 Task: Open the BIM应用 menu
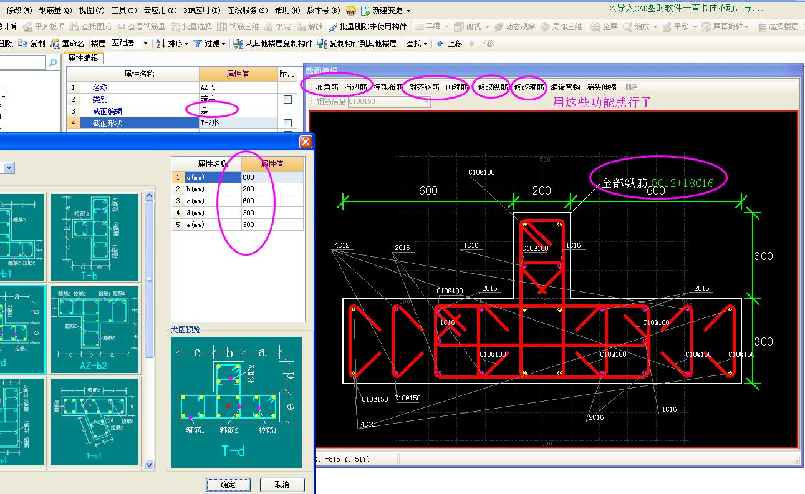202,11
